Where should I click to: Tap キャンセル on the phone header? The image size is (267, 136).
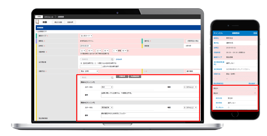coord(218,33)
